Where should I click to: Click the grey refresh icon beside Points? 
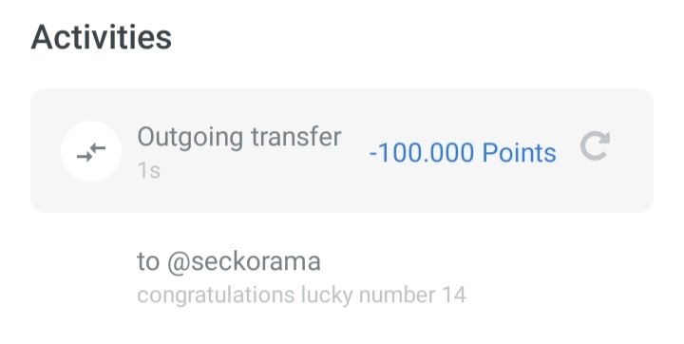coord(595,146)
